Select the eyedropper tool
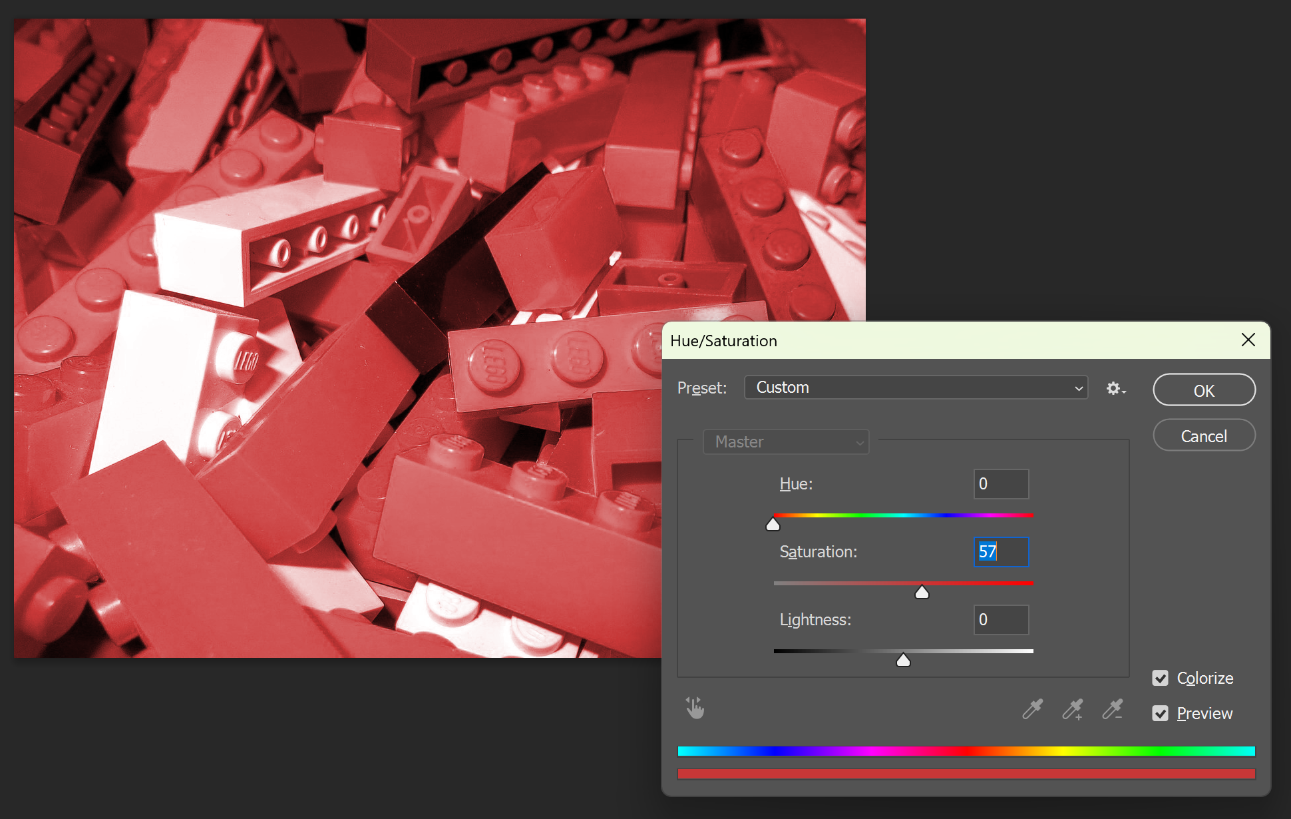Viewport: 1291px width, 819px height. pyautogui.click(x=1033, y=709)
